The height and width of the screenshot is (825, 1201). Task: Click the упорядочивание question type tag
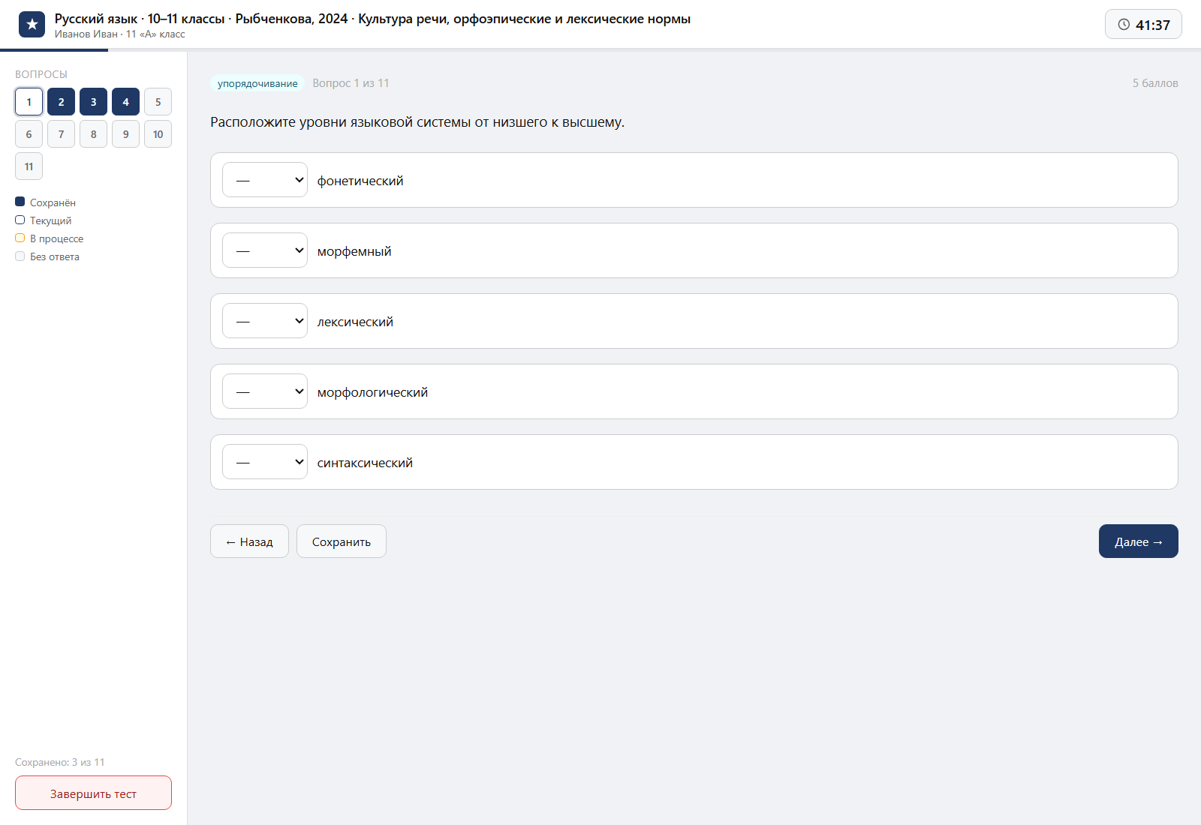pyautogui.click(x=257, y=83)
